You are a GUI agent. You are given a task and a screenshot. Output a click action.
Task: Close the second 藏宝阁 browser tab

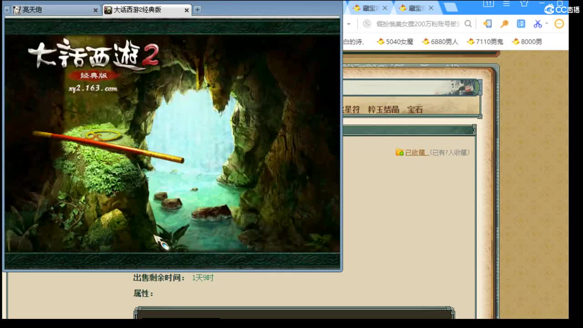(x=430, y=8)
